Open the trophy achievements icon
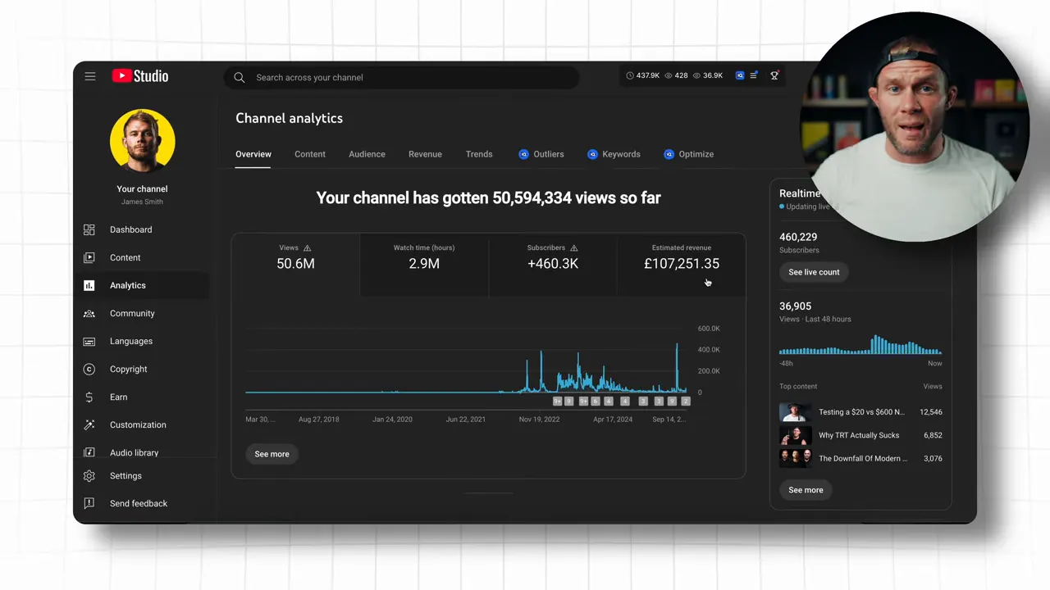The height and width of the screenshot is (590, 1050). click(774, 75)
